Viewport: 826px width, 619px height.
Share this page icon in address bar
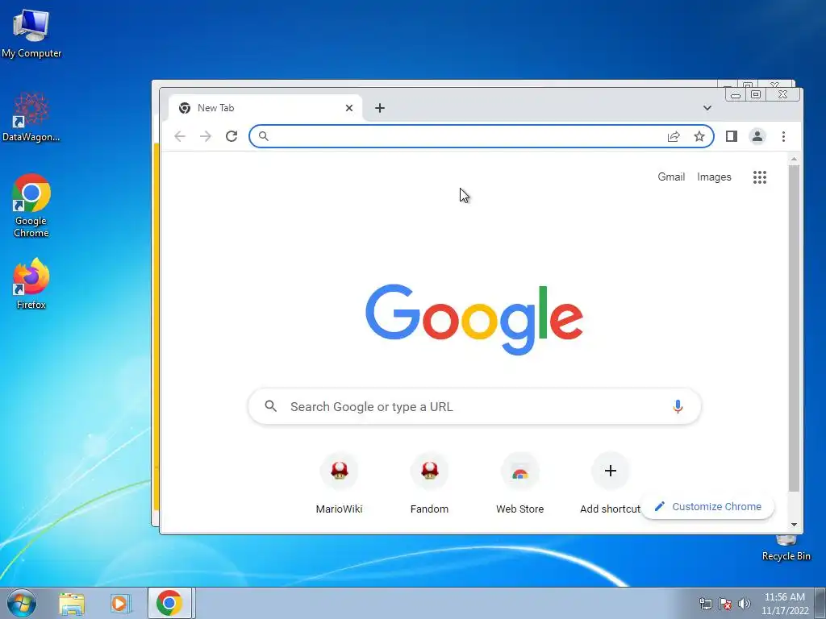click(x=674, y=136)
